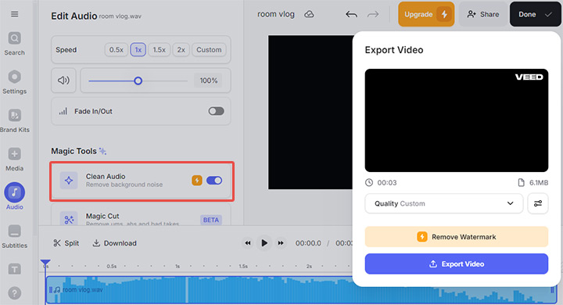Undo the last action
The image size is (563, 305).
(351, 14)
